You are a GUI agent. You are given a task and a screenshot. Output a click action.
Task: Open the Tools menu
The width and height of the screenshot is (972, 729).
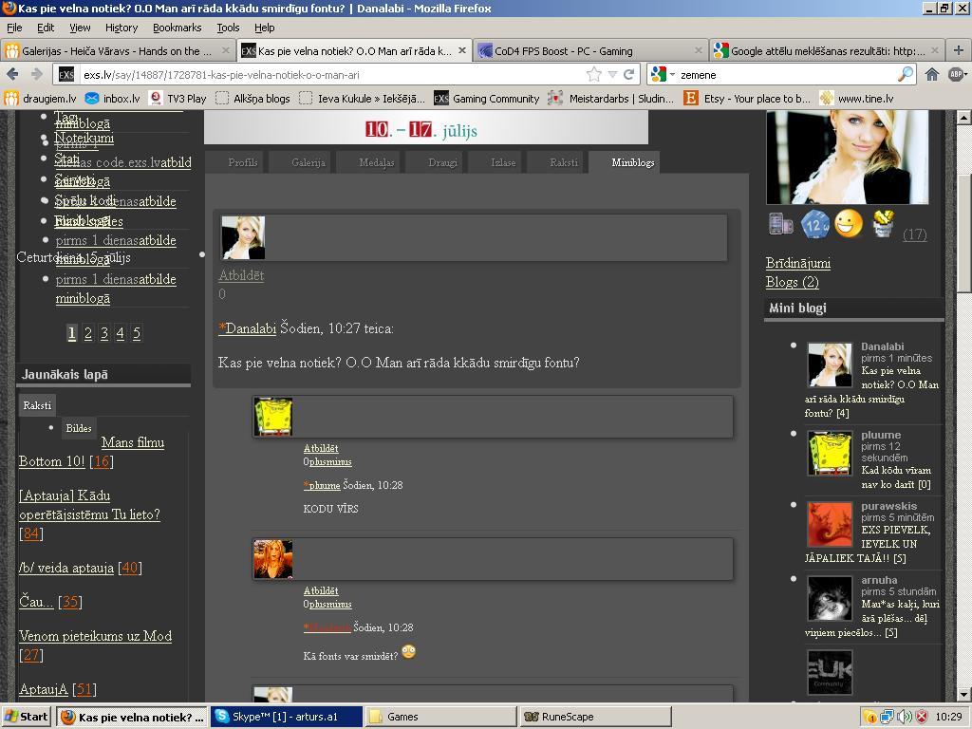tap(228, 28)
